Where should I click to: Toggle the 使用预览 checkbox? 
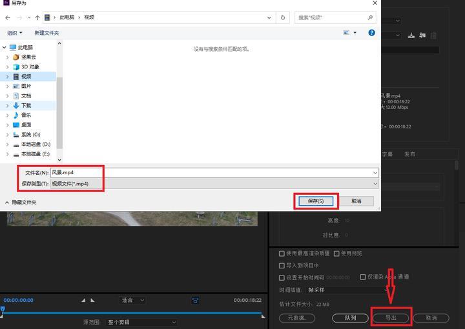[336, 254]
